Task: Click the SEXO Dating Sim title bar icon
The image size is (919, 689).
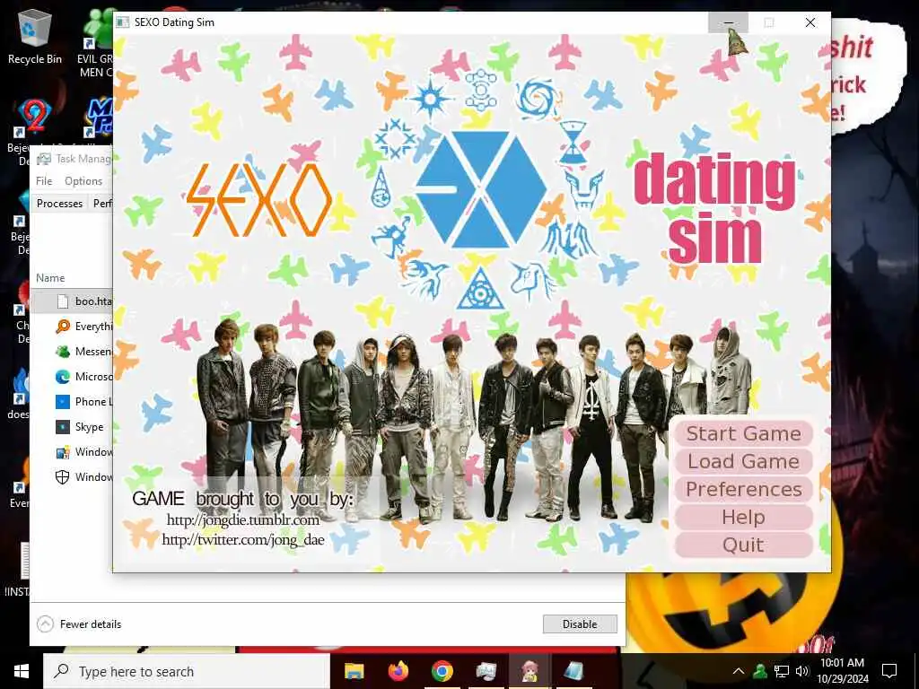Action: pyautogui.click(x=122, y=22)
